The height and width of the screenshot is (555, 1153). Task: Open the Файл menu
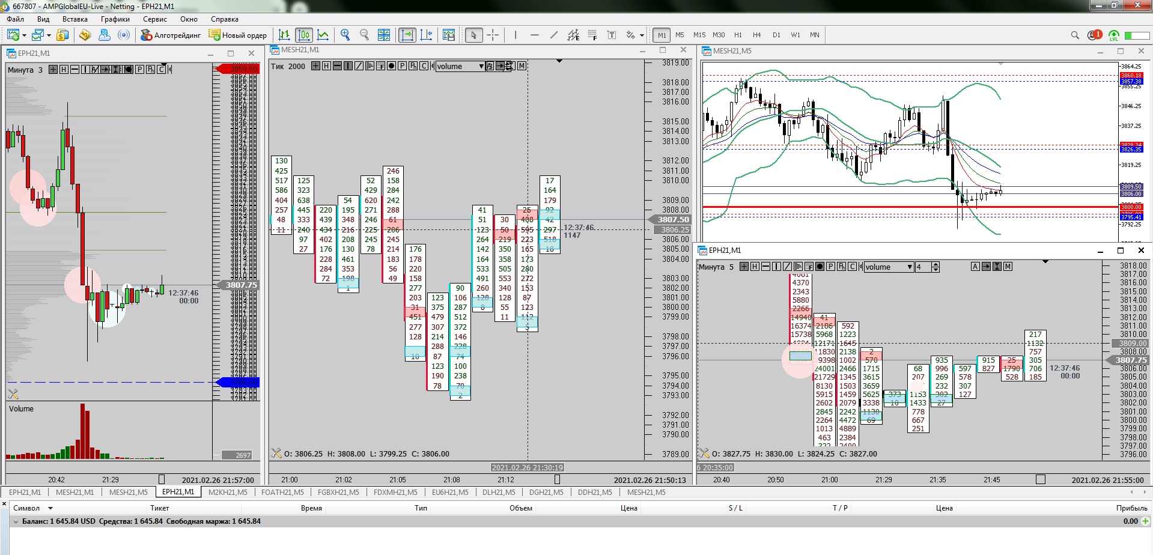(x=16, y=19)
